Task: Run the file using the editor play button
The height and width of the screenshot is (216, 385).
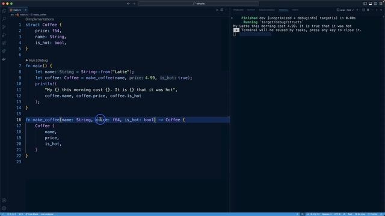Action: pos(217,10)
